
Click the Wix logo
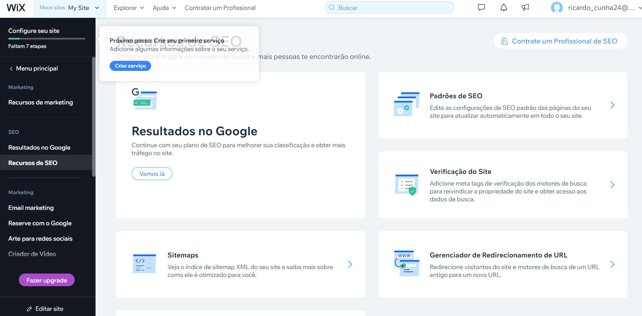[16, 8]
